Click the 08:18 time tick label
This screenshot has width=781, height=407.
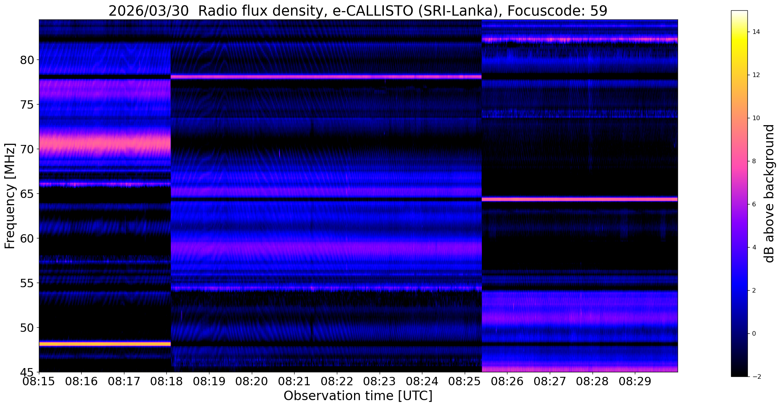click(x=167, y=381)
